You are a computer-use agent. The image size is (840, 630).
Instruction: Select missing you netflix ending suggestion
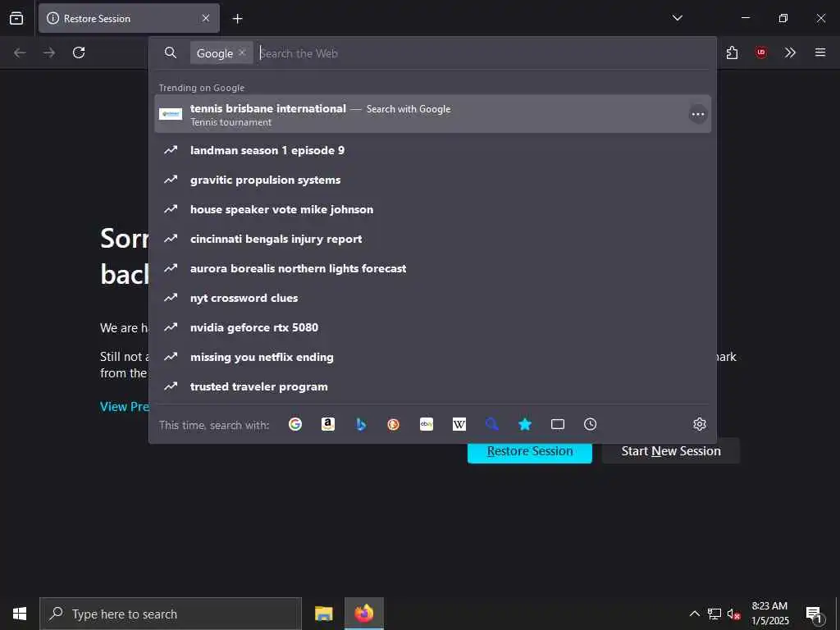(432, 357)
